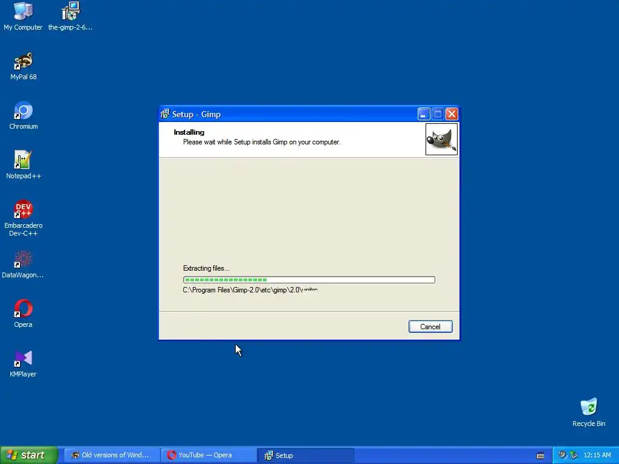Minimize the Setup - Gimp window

424,114
